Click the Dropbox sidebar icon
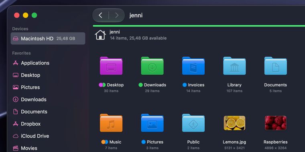This screenshot has width=305, height=152. pyautogui.click(x=16, y=124)
